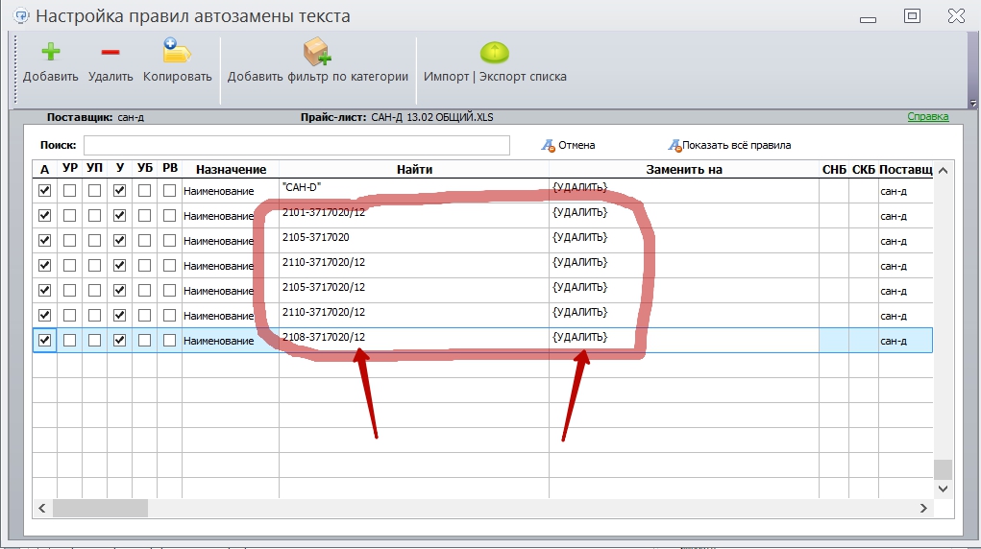Viewport: 981px width, 549px height.
Task: Click the app icon in the title bar
Action: click(x=21, y=15)
